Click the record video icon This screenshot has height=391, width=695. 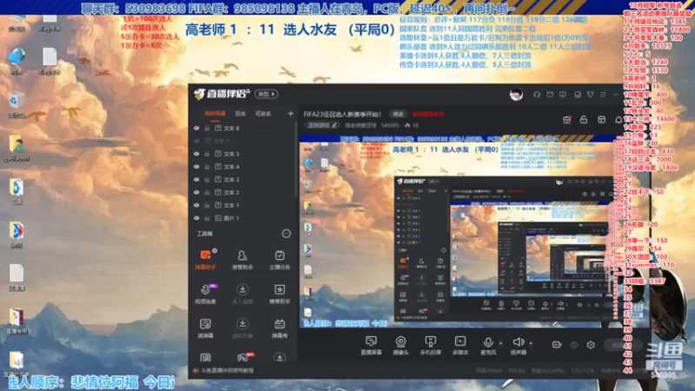click(557, 345)
